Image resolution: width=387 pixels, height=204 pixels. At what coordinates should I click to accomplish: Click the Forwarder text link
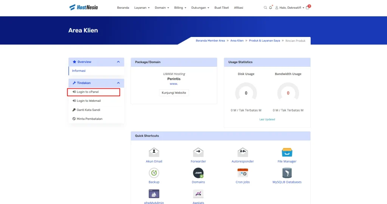click(x=198, y=161)
